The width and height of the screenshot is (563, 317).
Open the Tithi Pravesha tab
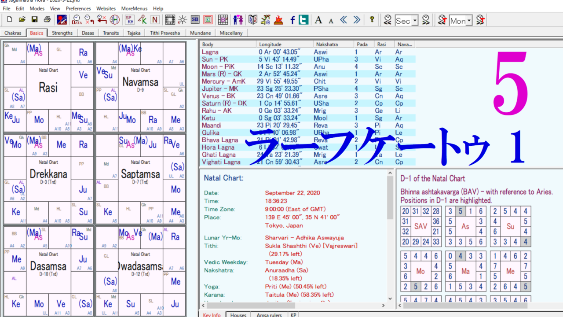(165, 33)
